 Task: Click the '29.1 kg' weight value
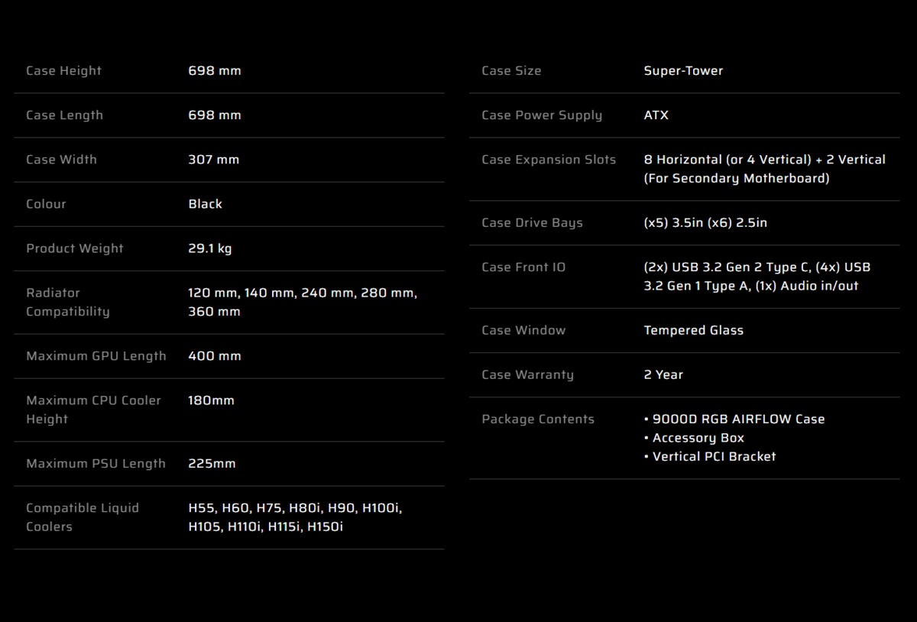tap(210, 248)
